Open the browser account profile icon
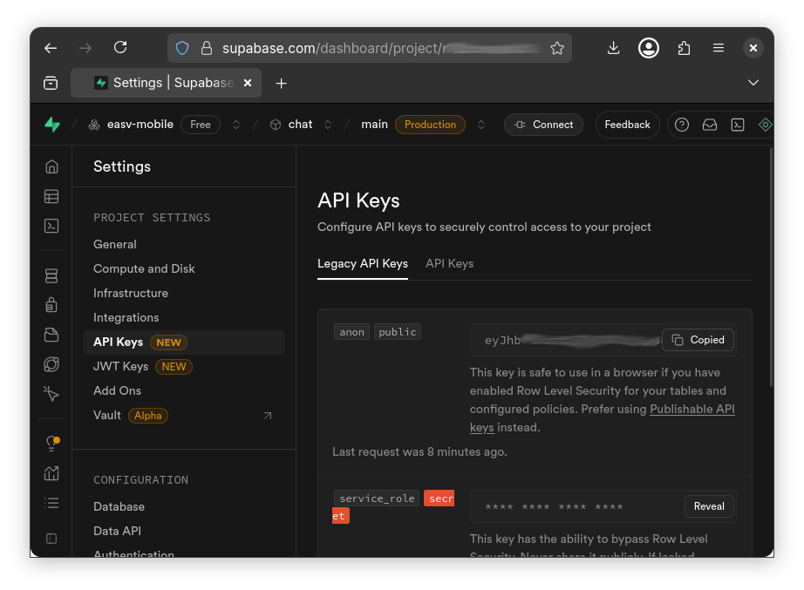804x590 pixels. [649, 48]
